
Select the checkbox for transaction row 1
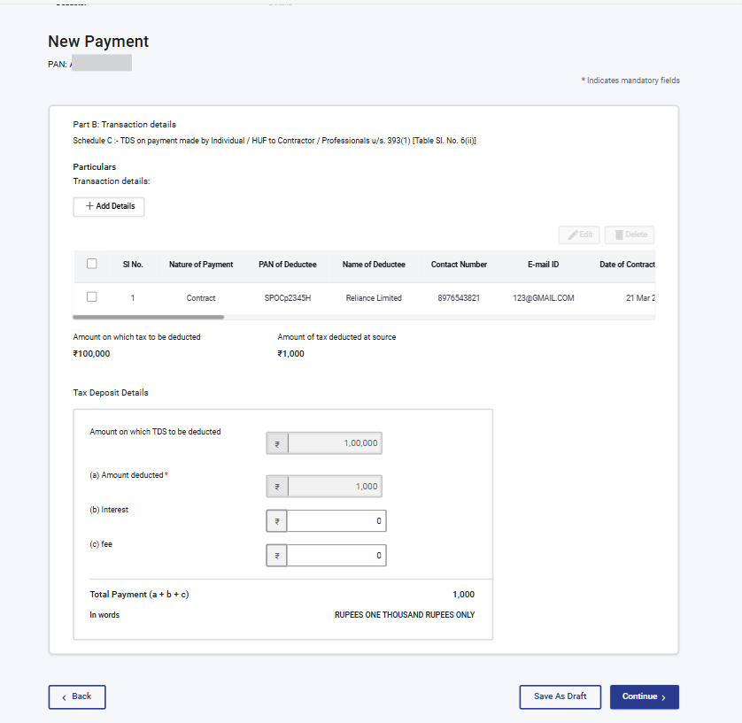click(x=91, y=297)
